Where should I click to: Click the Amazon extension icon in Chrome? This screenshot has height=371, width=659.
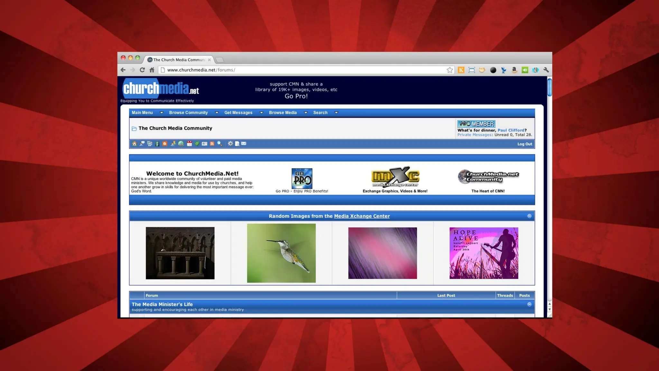click(514, 70)
